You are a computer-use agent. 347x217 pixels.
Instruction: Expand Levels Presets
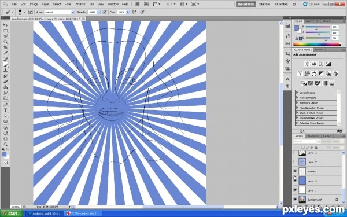coord(297,93)
